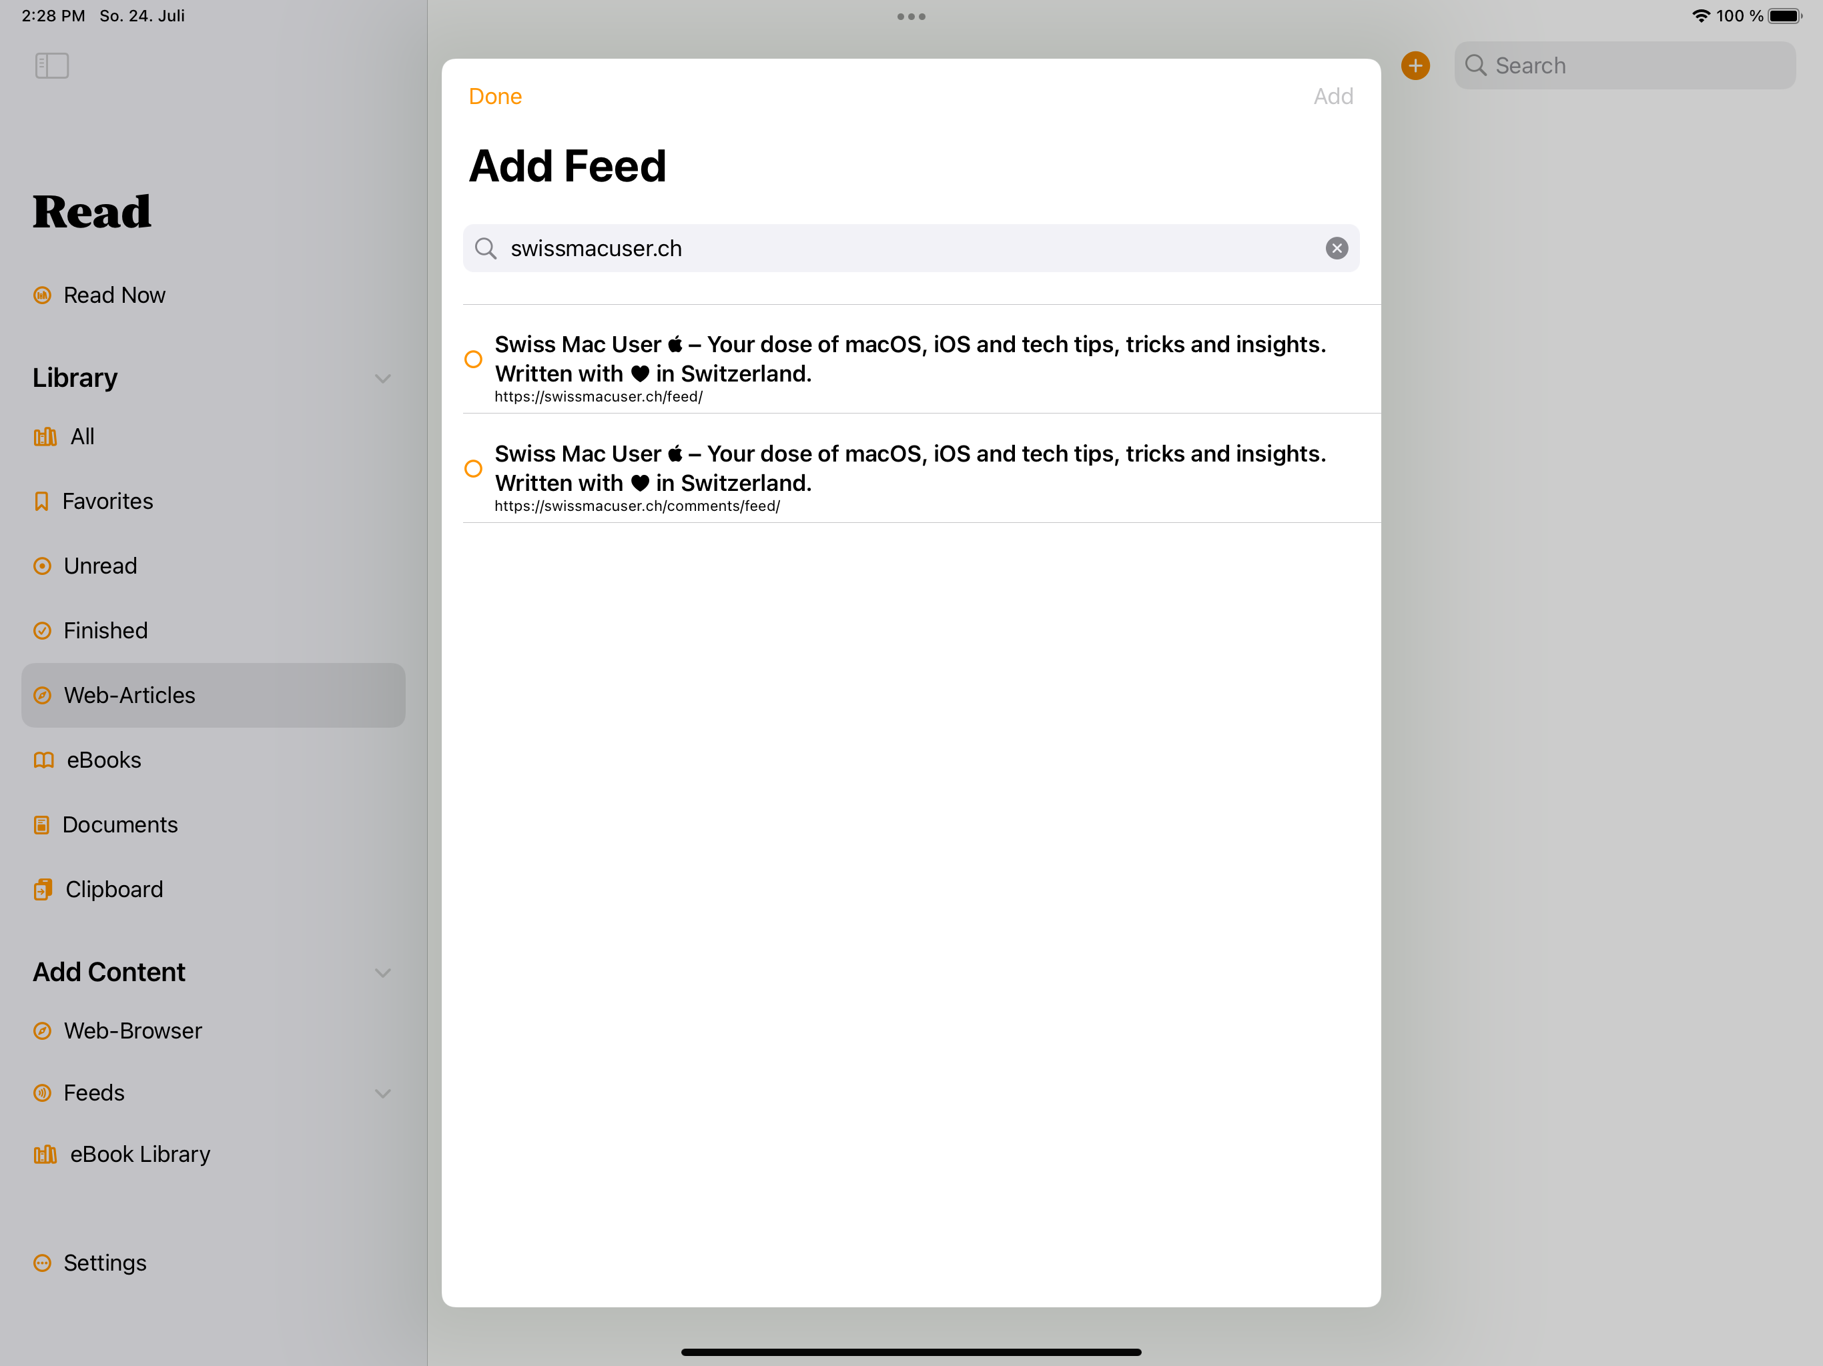Click the swissmacuser.ch feed search field
Viewport: 1823px width, 1366px height.
[907, 248]
